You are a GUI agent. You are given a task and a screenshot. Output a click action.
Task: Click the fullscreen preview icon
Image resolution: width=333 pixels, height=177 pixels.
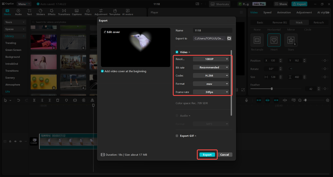click(243, 90)
